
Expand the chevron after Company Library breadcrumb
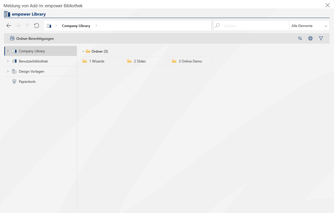(96, 26)
